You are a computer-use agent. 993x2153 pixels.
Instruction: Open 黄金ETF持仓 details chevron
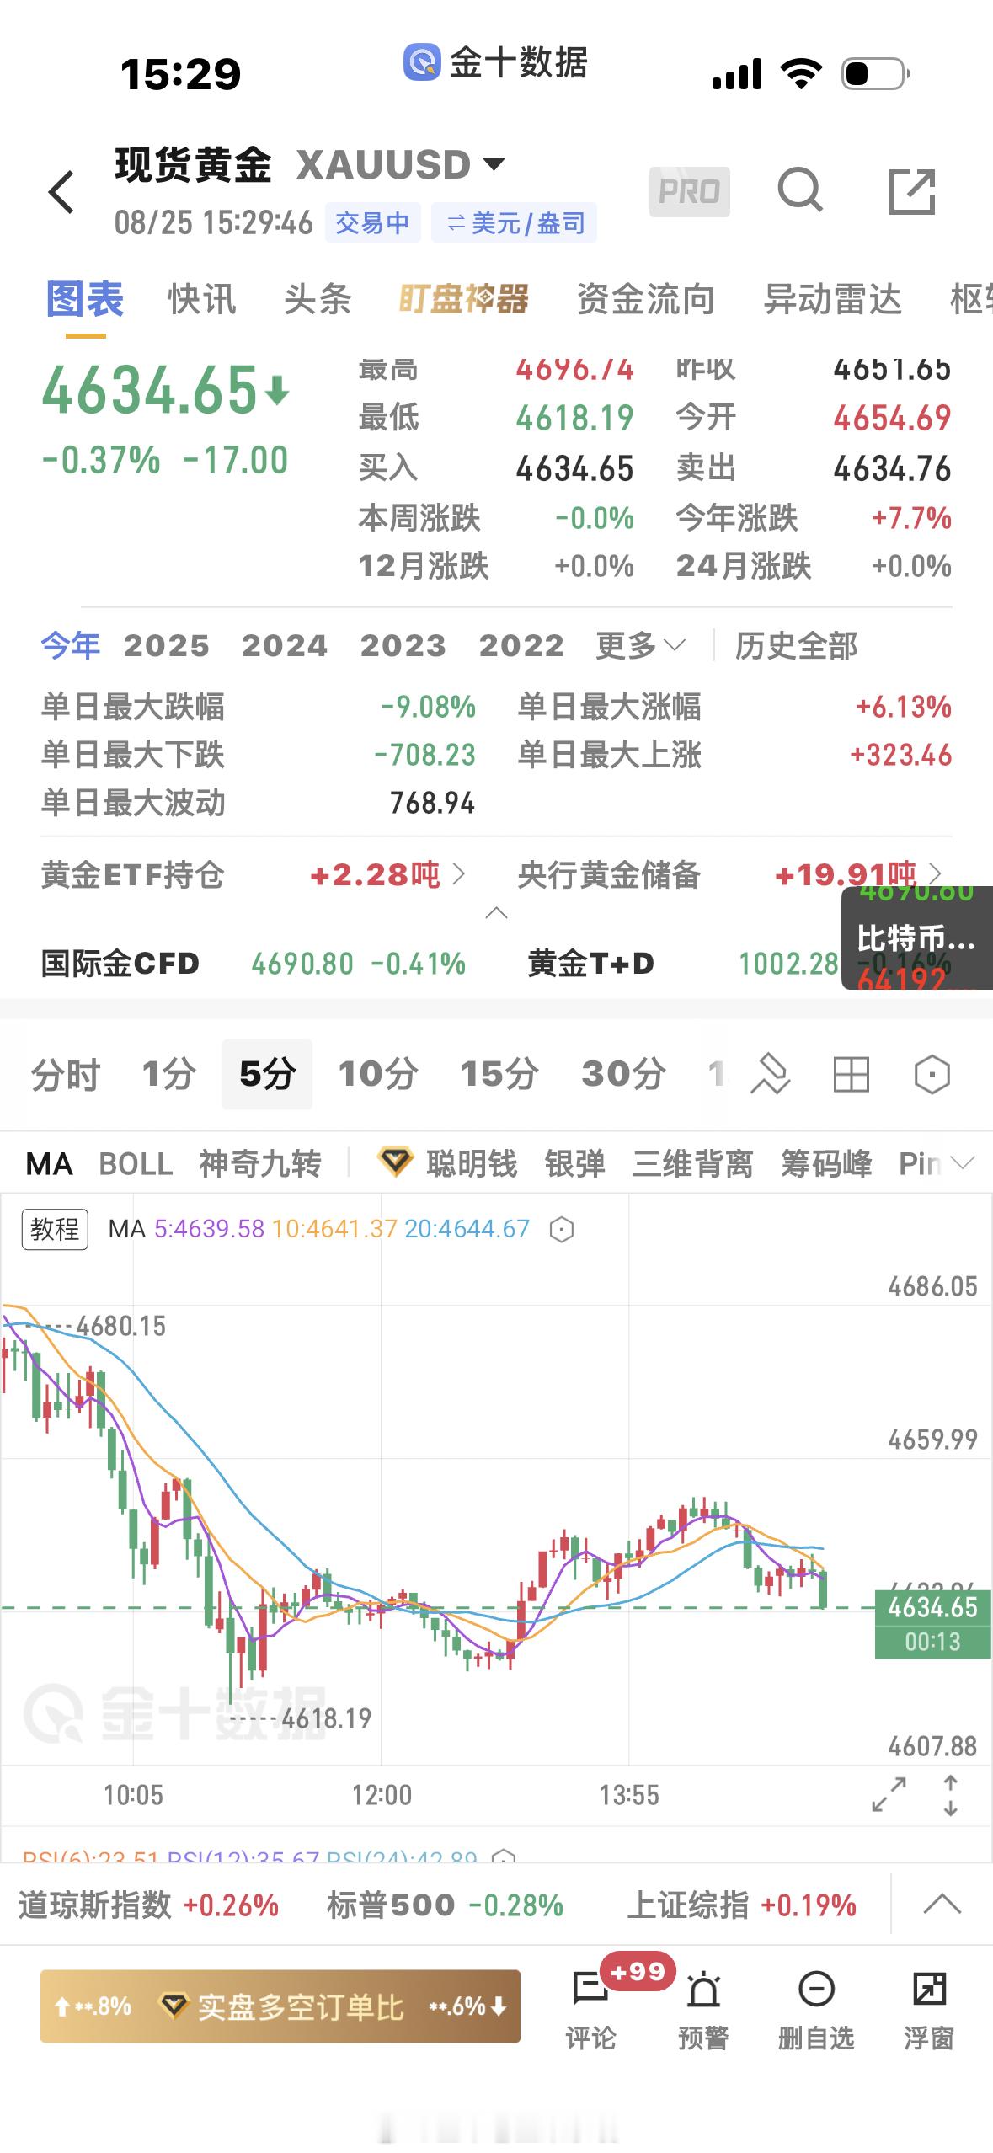459,873
